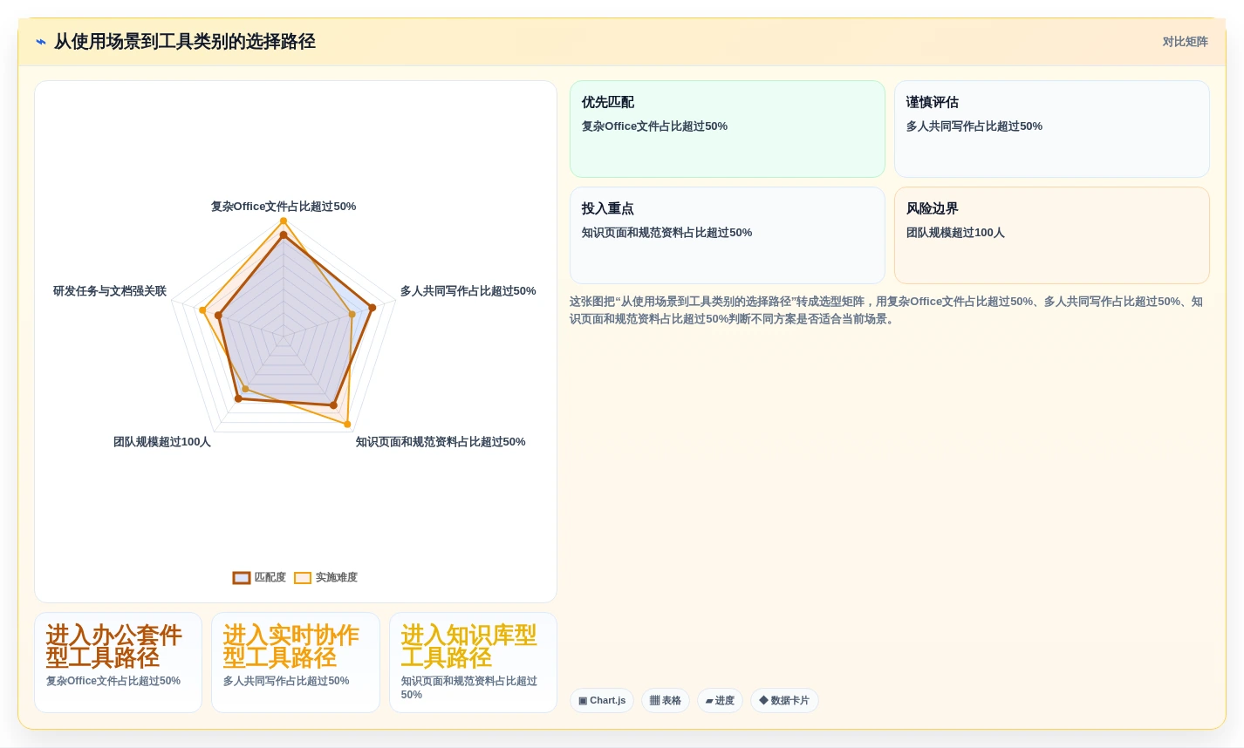Click the 对比矩阵 label in header
Screen dimensions: 1244x748
pos(1185,42)
